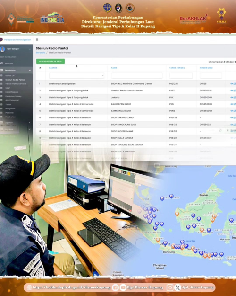The image size is (236, 296).
Task: Click eye icon for Stasiun Radio Pantai Cirebon row
Action: tap(231, 90)
